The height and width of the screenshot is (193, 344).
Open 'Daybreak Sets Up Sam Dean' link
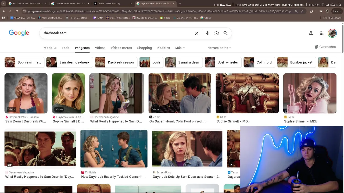[x=187, y=177]
